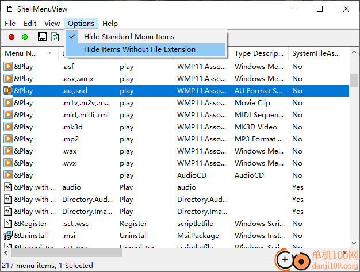Click the media player icon on the .asf row
Viewport: 360px width, 272px height.
[8, 66]
